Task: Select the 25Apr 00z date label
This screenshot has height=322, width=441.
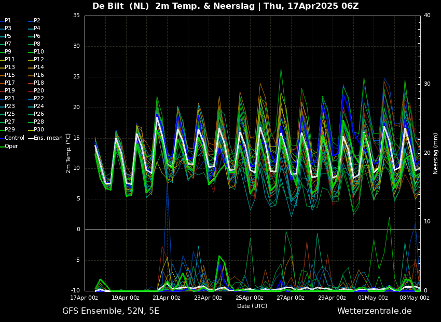Action: click(249, 298)
